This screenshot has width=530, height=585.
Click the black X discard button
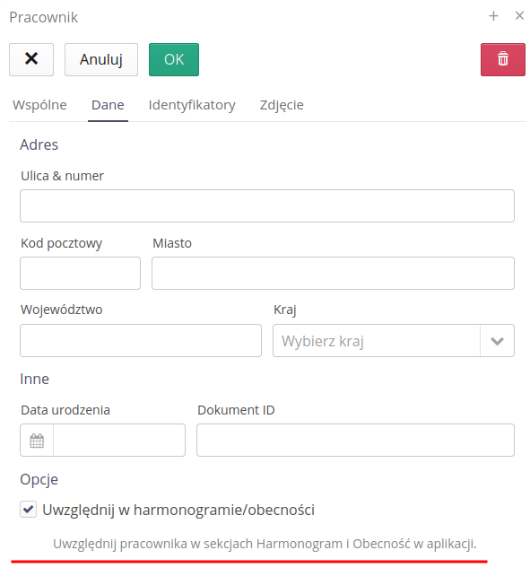[x=31, y=59]
